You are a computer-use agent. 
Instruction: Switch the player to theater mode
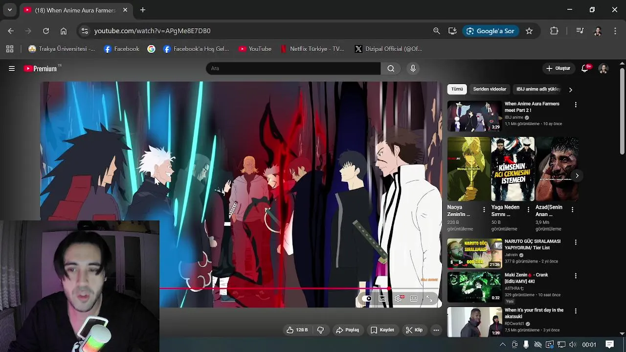point(414,298)
